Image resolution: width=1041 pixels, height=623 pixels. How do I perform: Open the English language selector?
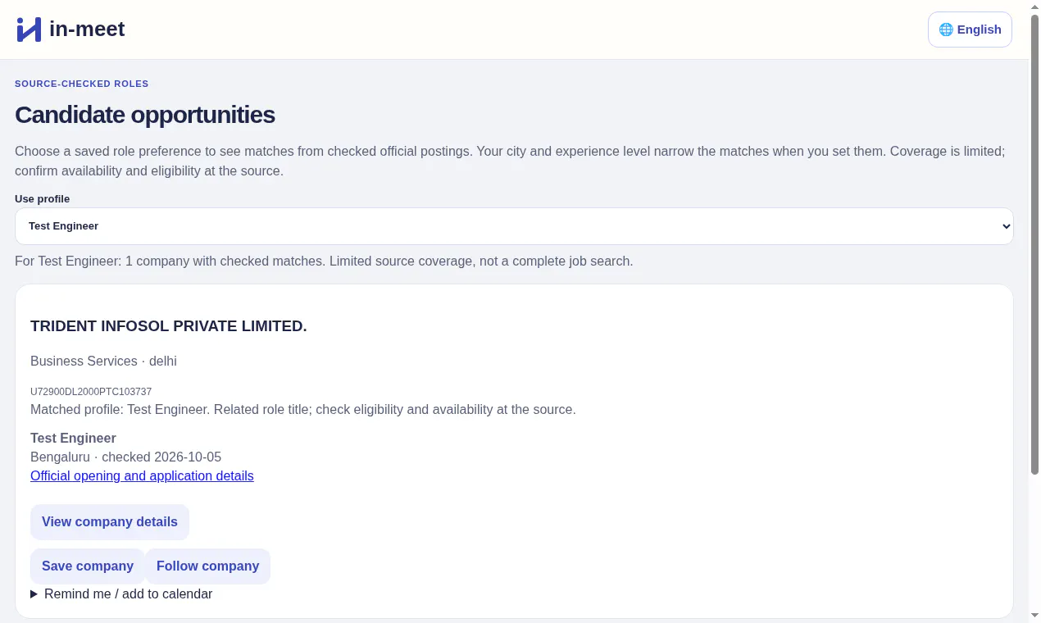coord(970,30)
